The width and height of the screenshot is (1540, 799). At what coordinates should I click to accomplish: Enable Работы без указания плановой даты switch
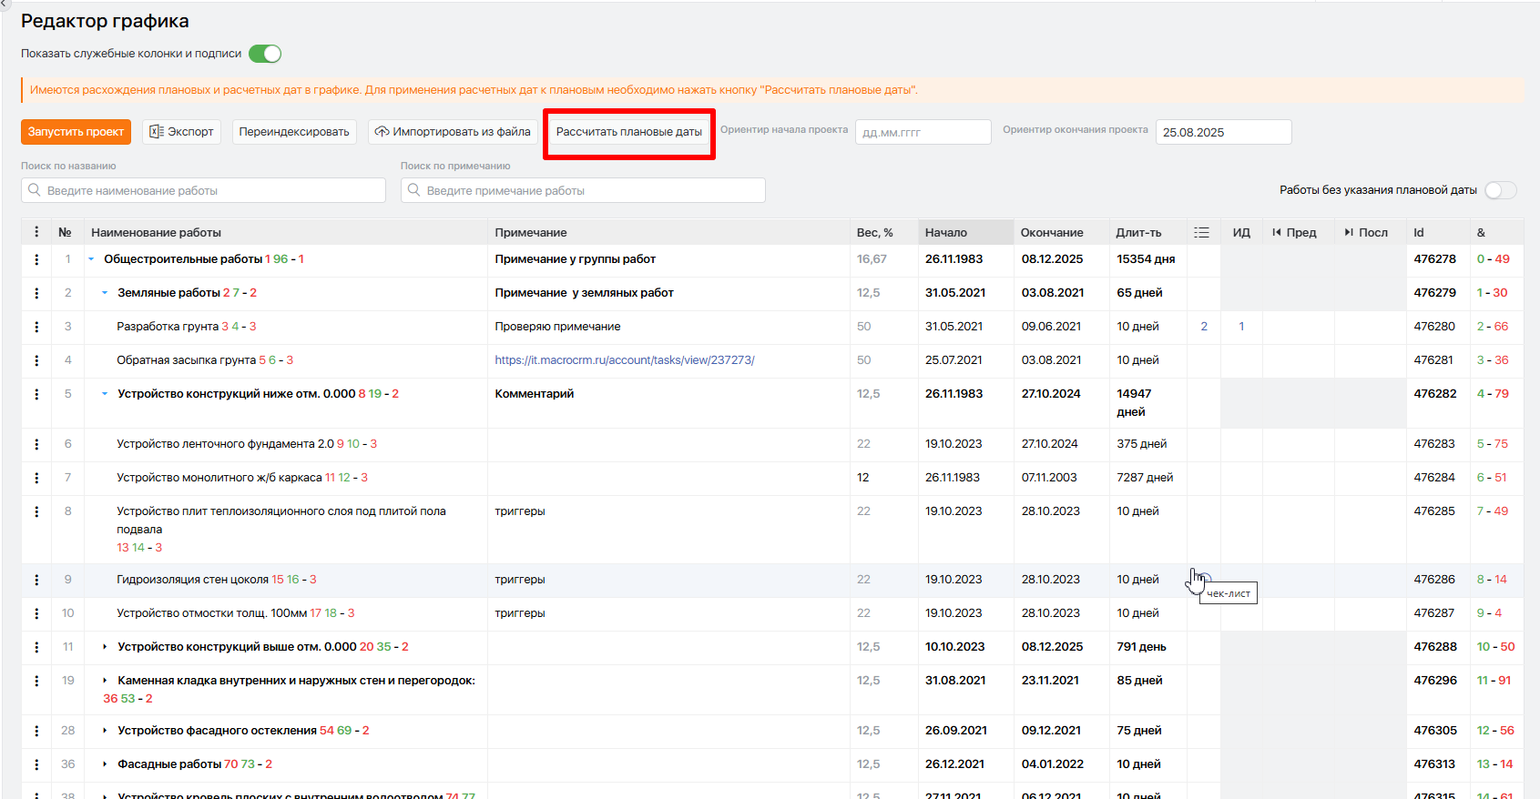1500,190
